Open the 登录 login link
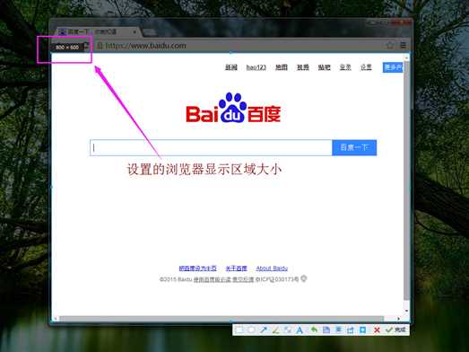This screenshot has height=352, width=469. (x=345, y=67)
